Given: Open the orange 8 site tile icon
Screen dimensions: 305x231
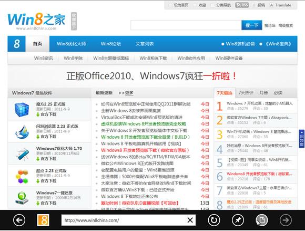Looking at the screenshot, I should [x=43, y=220].
